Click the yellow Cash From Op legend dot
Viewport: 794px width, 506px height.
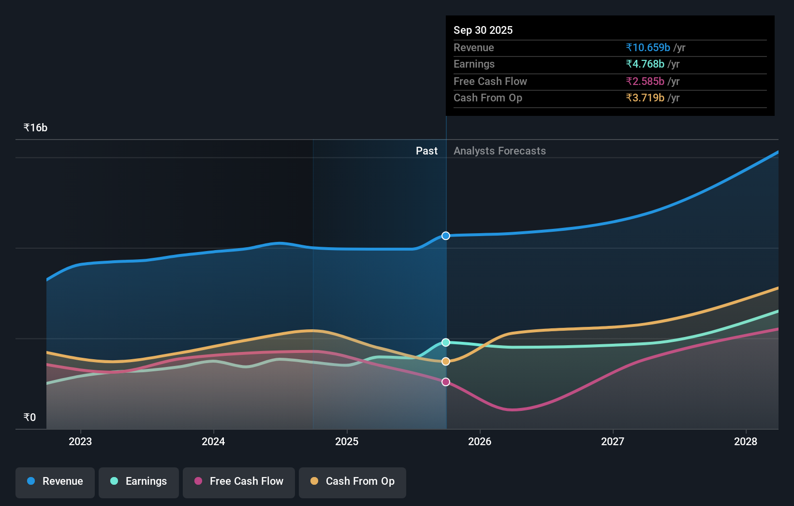click(315, 481)
